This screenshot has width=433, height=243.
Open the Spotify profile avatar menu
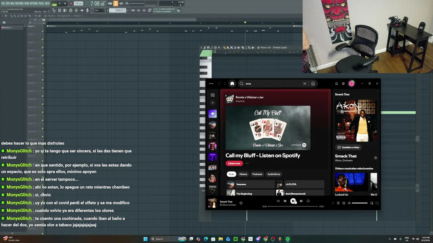coord(351,84)
